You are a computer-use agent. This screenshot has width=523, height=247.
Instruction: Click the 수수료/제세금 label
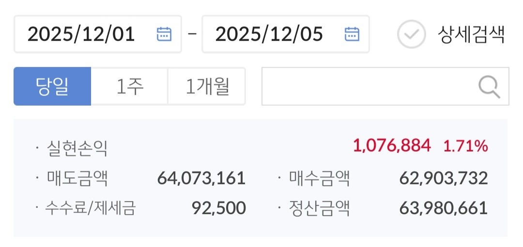[x=90, y=209]
